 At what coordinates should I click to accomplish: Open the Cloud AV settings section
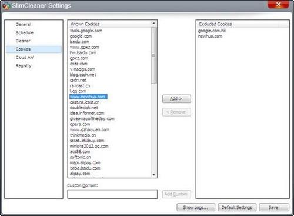[x=25, y=57]
